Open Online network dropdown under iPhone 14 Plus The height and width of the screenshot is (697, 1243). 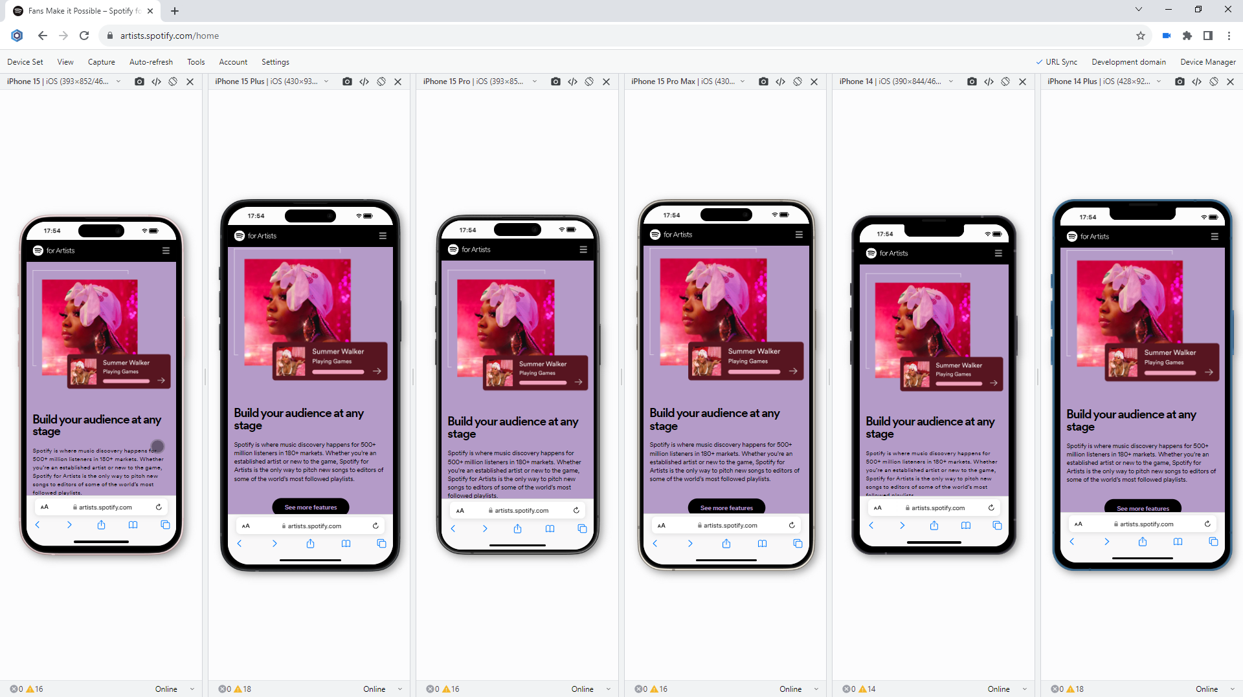[1215, 689]
